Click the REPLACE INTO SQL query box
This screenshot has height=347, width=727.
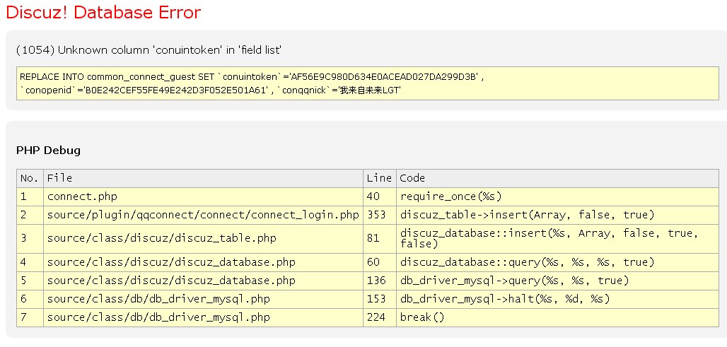367,83
